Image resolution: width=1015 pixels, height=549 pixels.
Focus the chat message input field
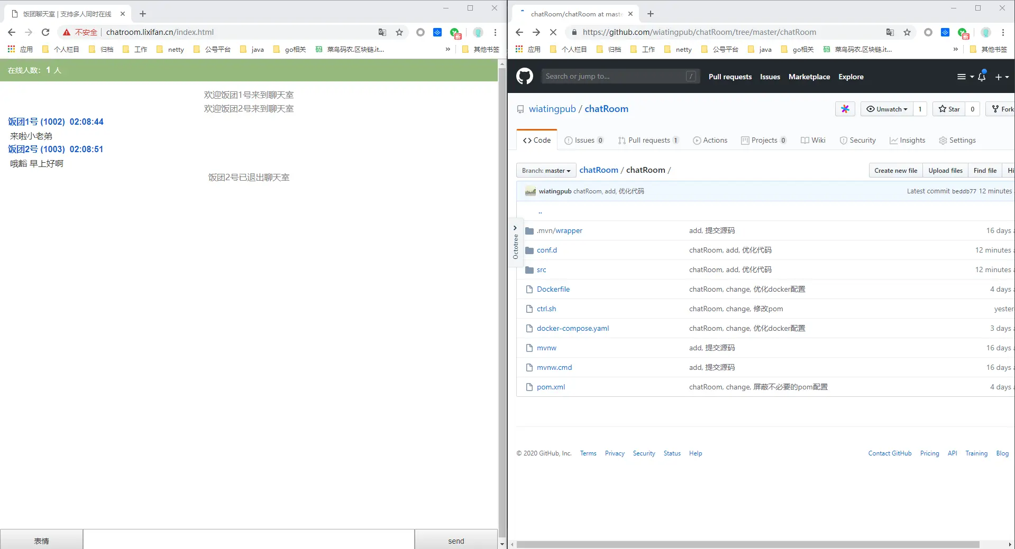coord(249,539)
